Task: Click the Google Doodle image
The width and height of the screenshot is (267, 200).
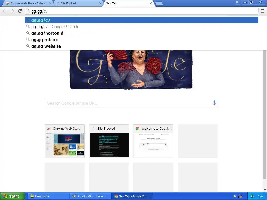Action: (131, 69)
